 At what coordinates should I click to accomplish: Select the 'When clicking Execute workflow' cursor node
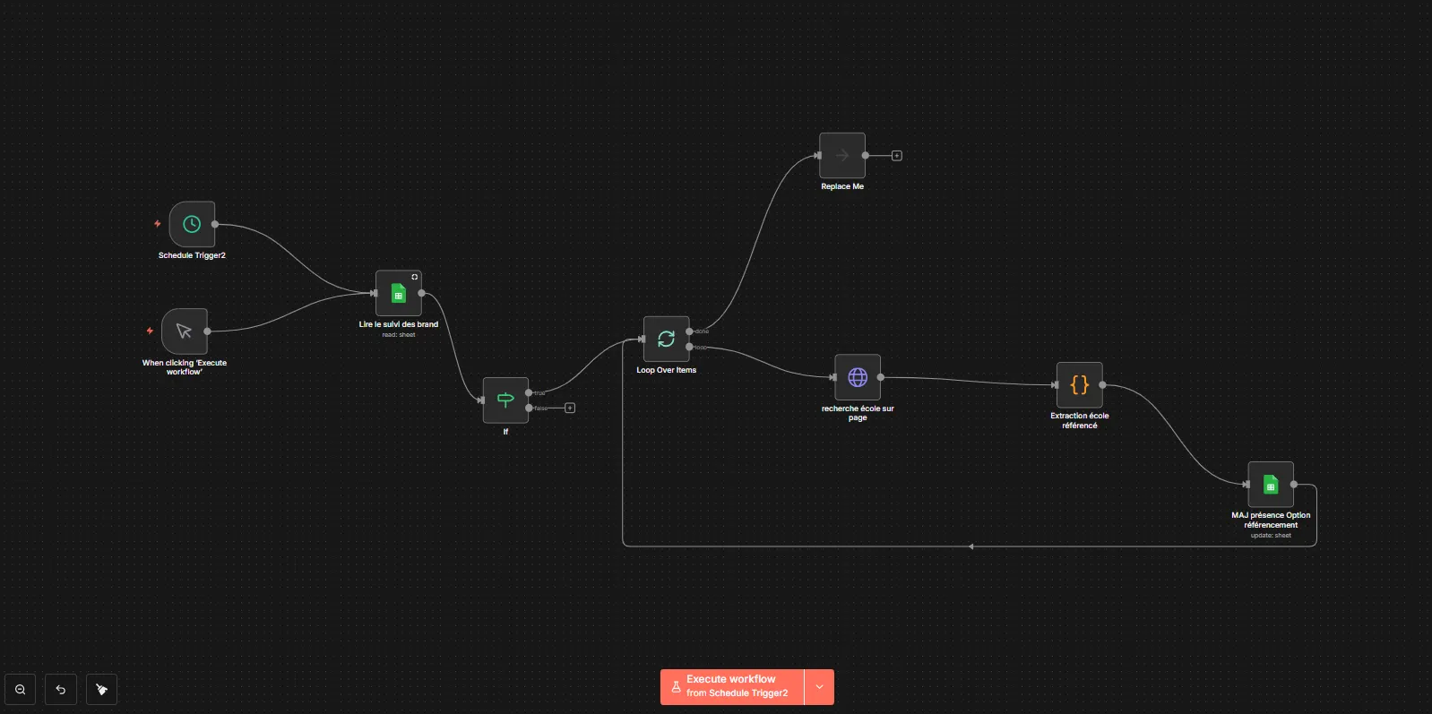185,331
